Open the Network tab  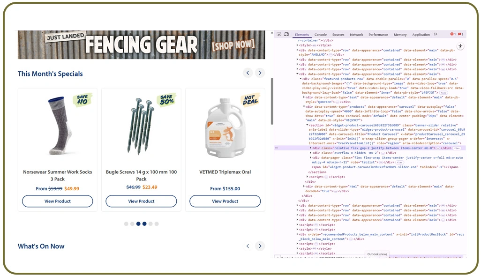click(x=356, y=35)
